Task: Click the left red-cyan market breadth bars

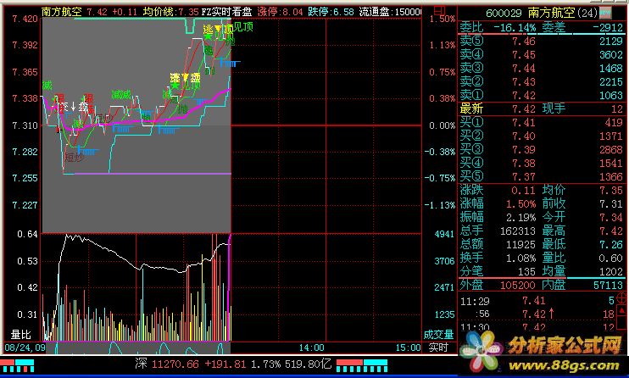Action: [17, 365]
